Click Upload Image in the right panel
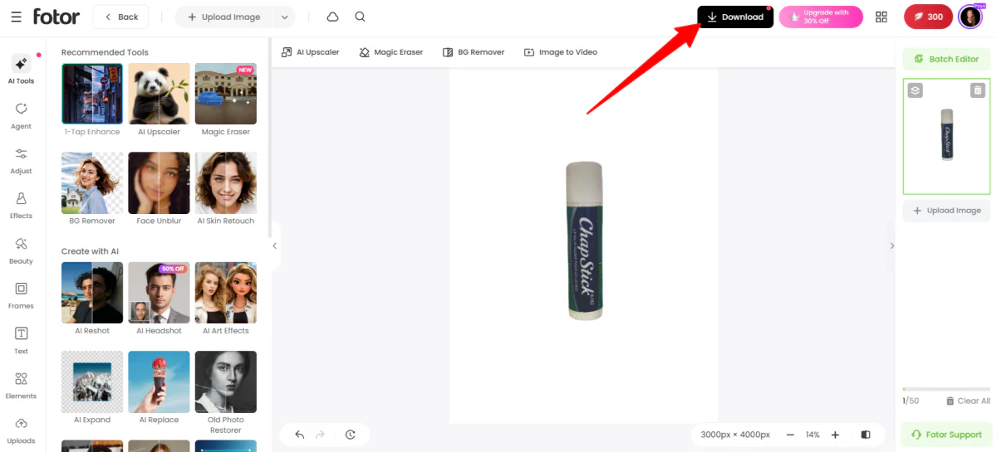This screenshot has height=452, width=997. click(x=946, y=211)
